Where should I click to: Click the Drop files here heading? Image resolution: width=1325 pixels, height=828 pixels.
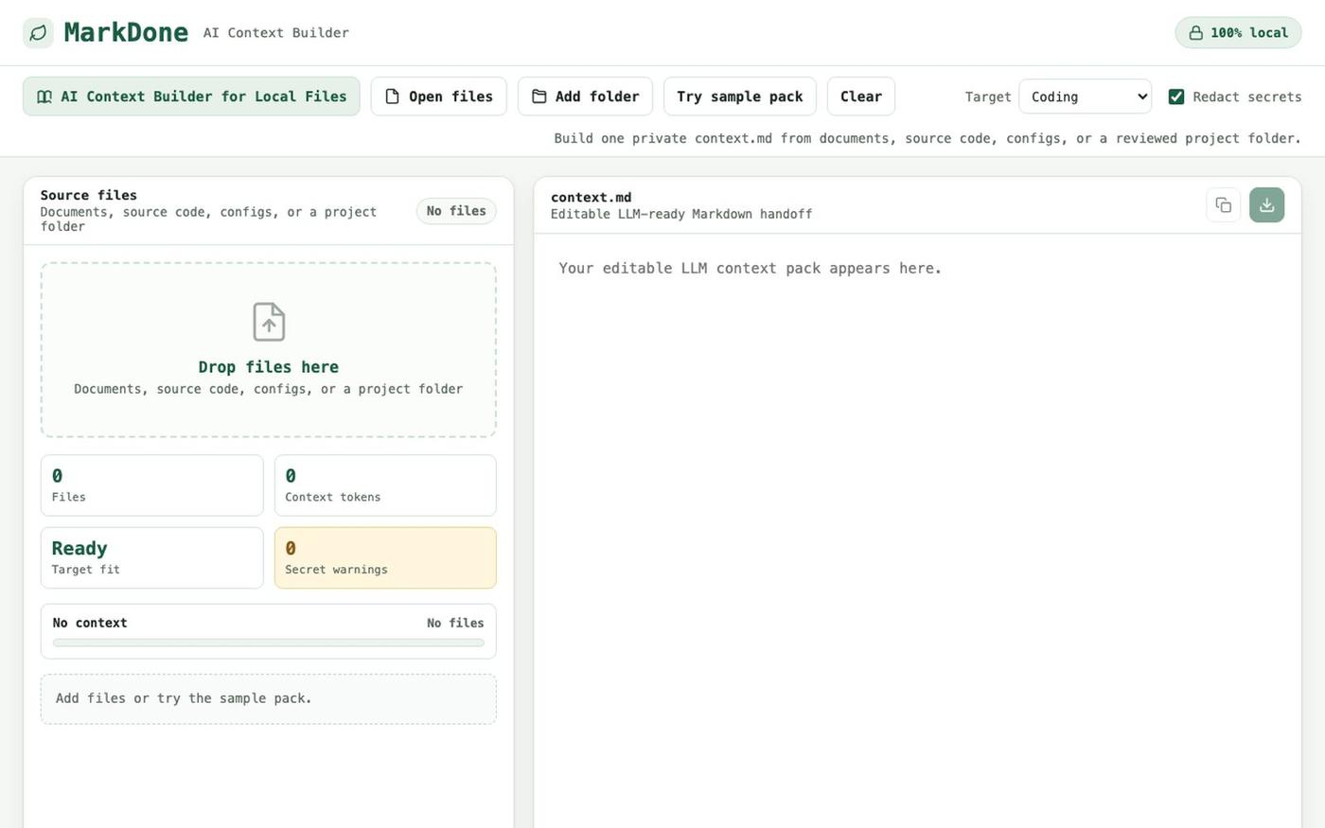(x=268, y=367)
